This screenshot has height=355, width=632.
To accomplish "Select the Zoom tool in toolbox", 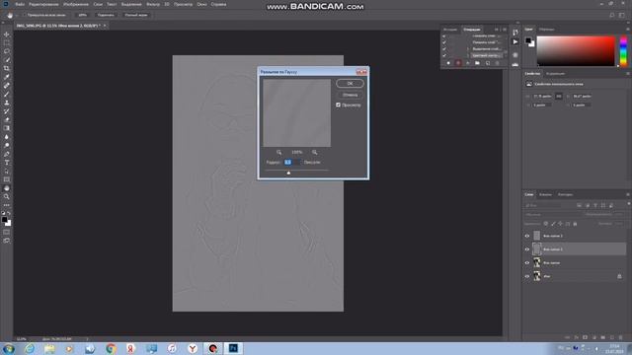I will pos(7,197).
